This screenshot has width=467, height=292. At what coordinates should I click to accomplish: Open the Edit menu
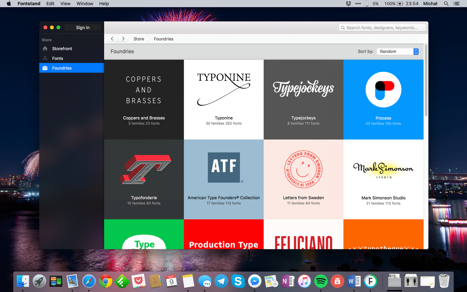[50, 4]
